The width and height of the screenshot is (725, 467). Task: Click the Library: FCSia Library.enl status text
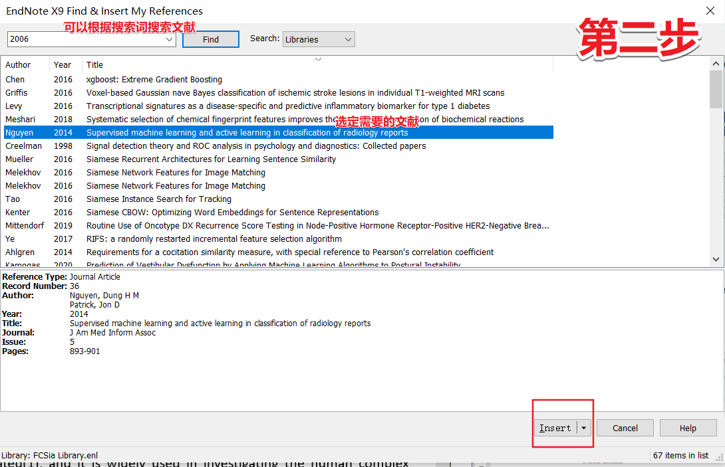pyautogui.click(x=49, y=456)
